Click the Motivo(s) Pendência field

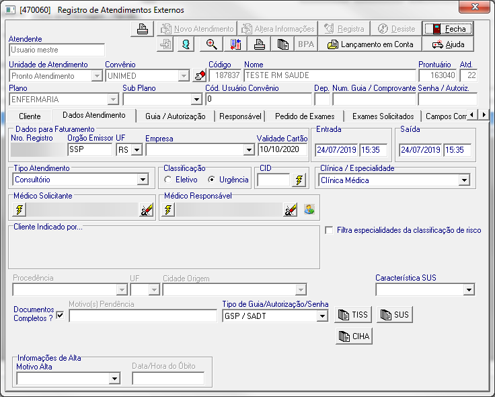point(143,316)
